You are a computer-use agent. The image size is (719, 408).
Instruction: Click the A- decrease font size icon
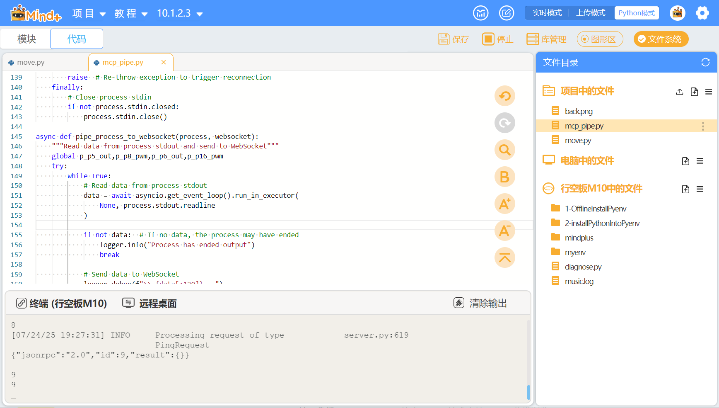coord(505,231)
